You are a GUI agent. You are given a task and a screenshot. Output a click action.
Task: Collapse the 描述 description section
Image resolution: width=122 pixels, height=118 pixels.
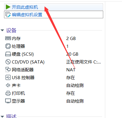pos(2,117)
